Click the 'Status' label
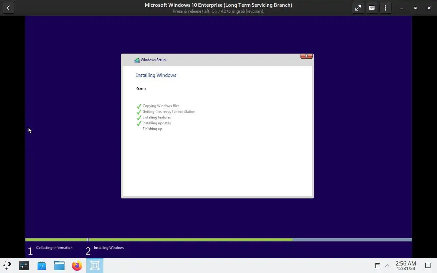The height and width of the screenshot is (273, 437). coord(141,89)
